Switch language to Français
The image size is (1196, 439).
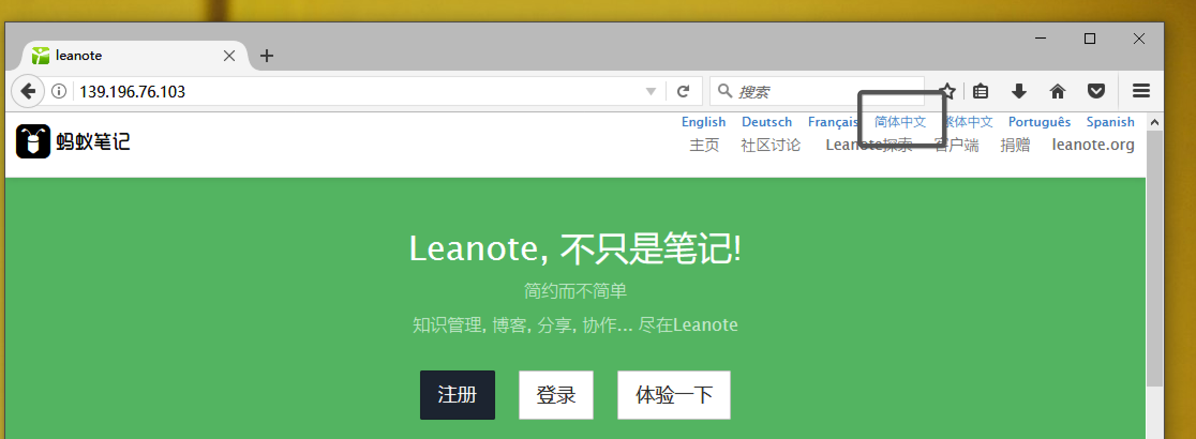pos(833,122)
